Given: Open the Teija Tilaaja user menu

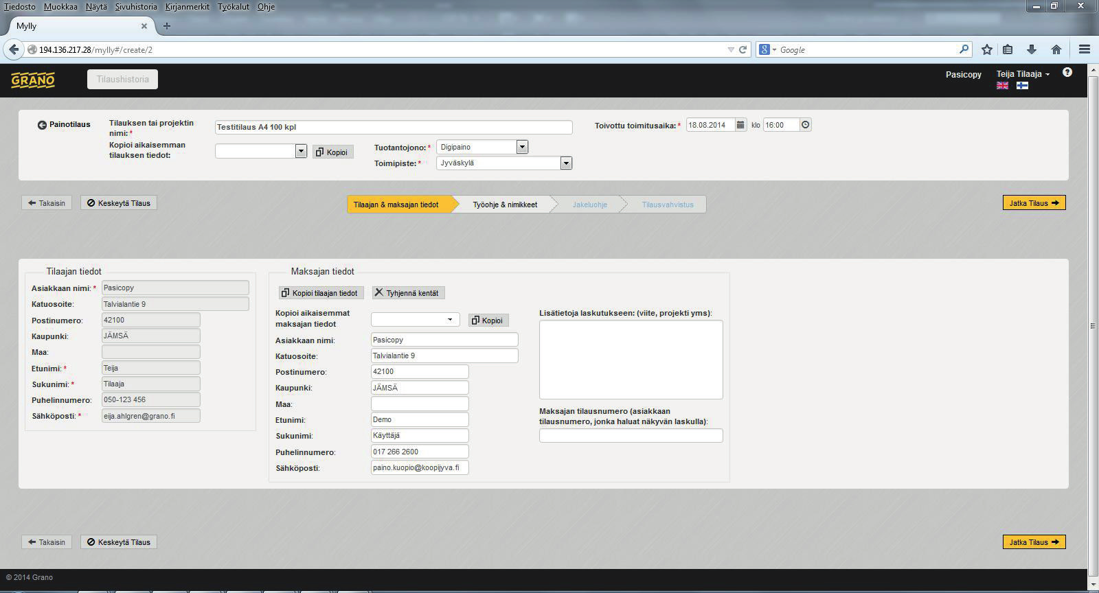Looking at the screenshot, I should (x=1023, y=74).
